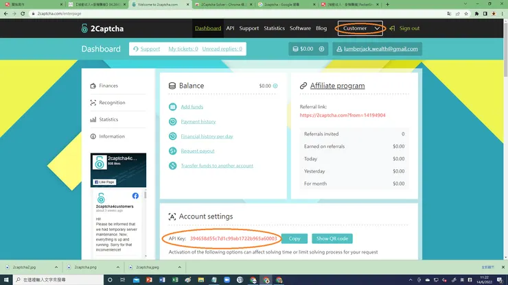
Task: Click the plus icon in Balance card
Action: [x=275, y=86]
